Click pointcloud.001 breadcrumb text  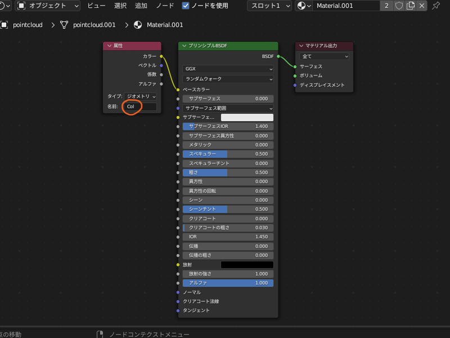pos(94,25)
